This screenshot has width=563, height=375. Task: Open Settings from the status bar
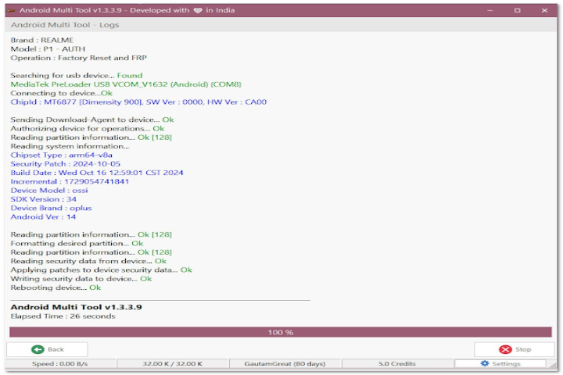tap(500, 364)
